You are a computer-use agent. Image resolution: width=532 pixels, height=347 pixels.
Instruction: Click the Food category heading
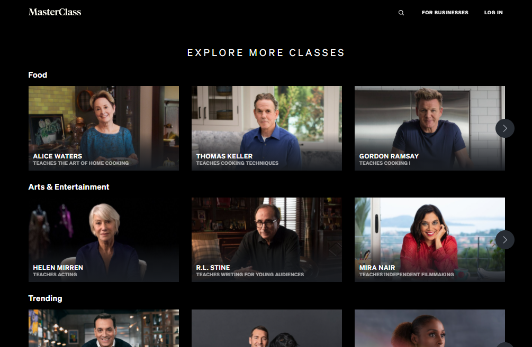pyautogui.click(x=38, y=75)
